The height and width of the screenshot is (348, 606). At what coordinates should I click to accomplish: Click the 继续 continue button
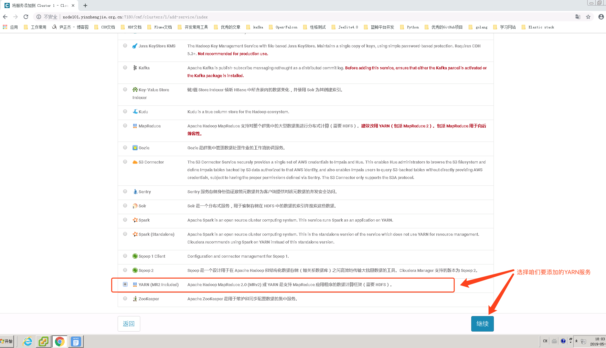(x=482, y=323)
